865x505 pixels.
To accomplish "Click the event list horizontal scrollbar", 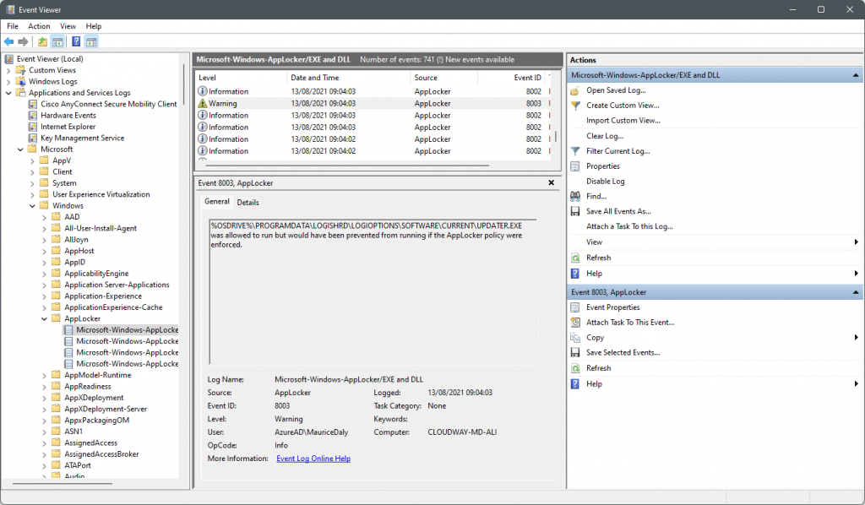I will pos(347,166).
